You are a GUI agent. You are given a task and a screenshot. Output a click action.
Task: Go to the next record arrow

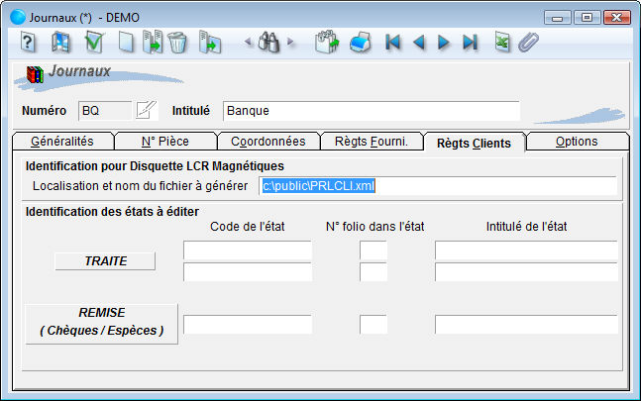pos(443,42)
